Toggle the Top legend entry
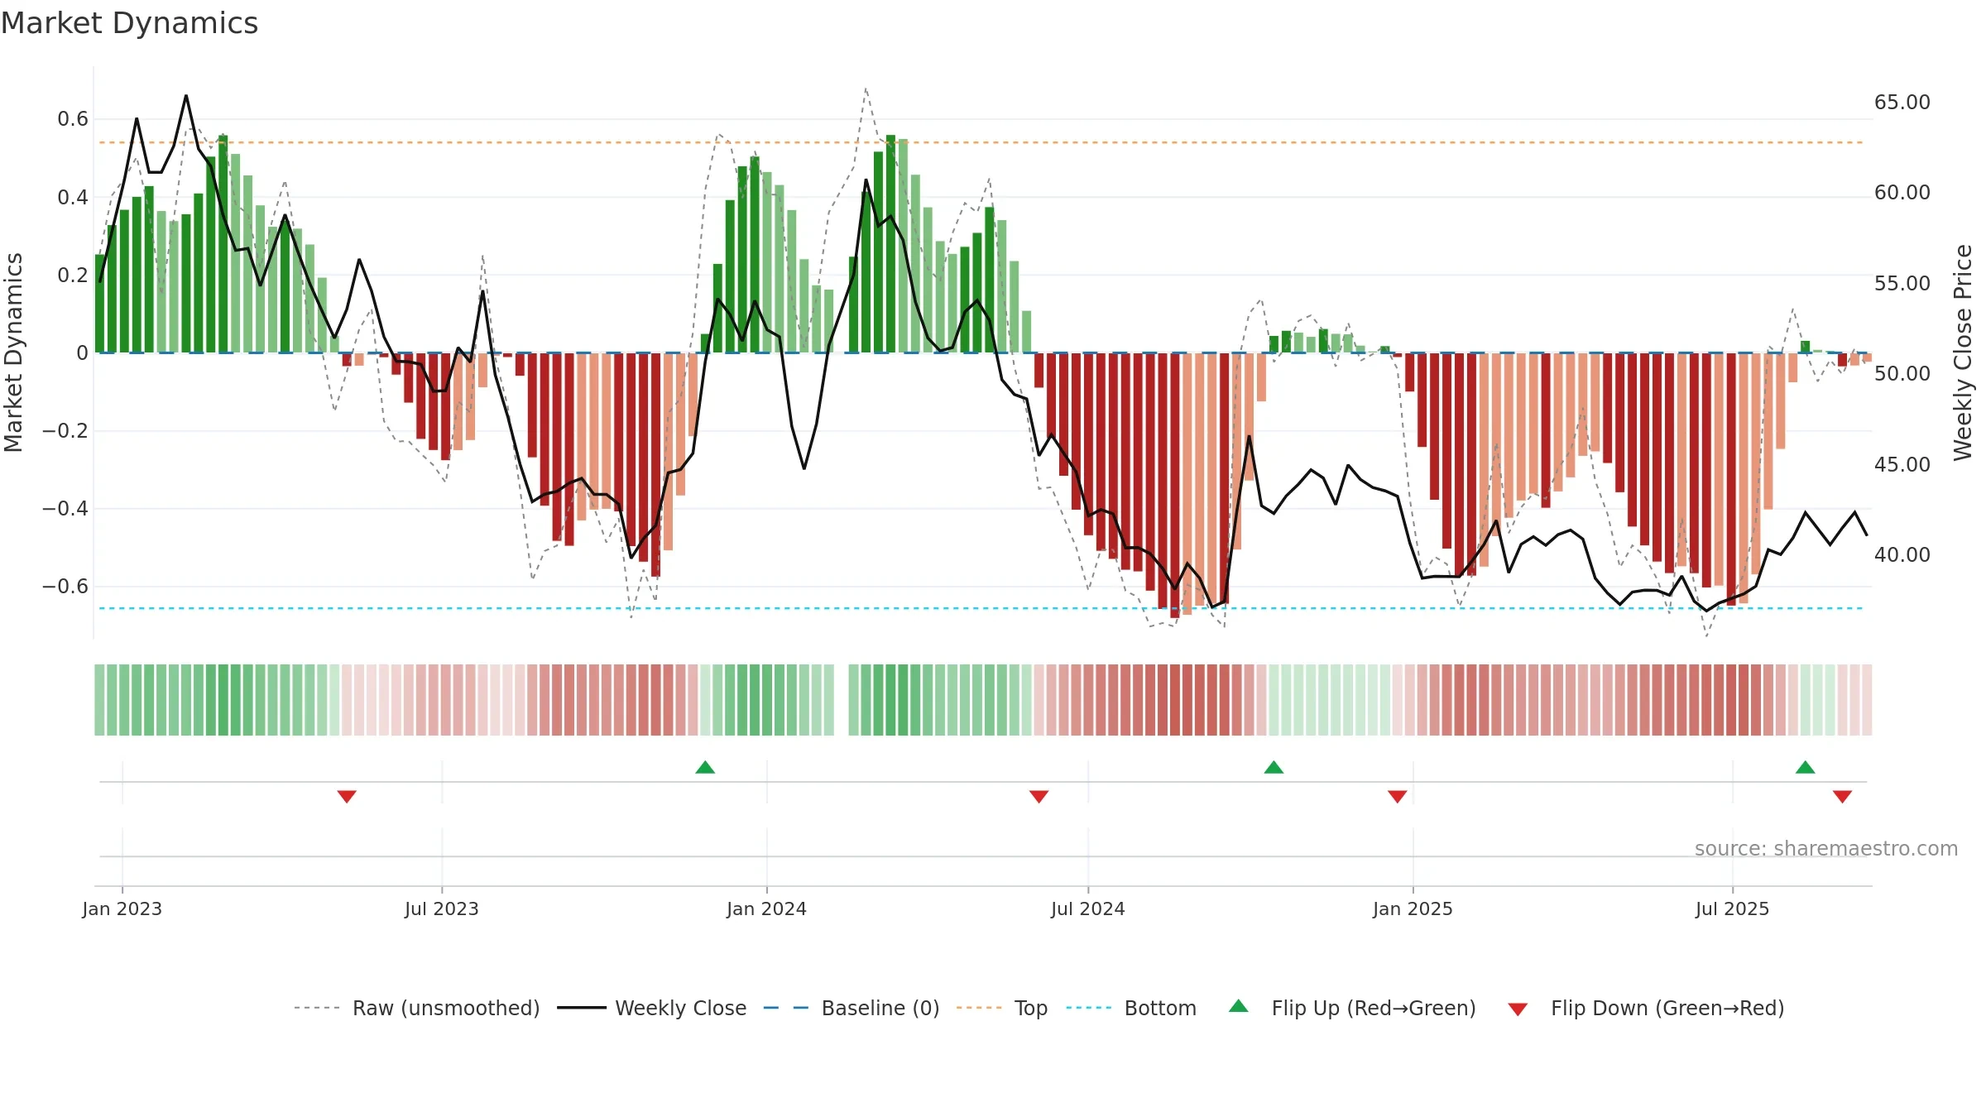 tap(1001, 1008)
